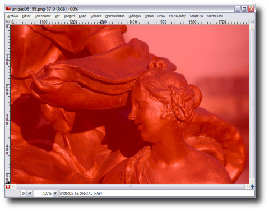This screenshot has width=269, height=211.
Task: Click the status bar text unidad05_55.png-37.0 (RGB)
Action: [81, 193]
